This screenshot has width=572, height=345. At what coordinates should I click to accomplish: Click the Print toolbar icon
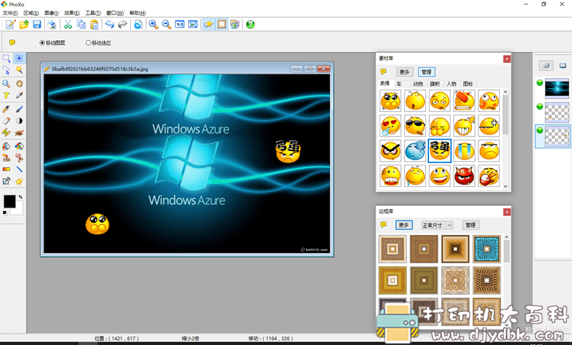coord(51,24)
